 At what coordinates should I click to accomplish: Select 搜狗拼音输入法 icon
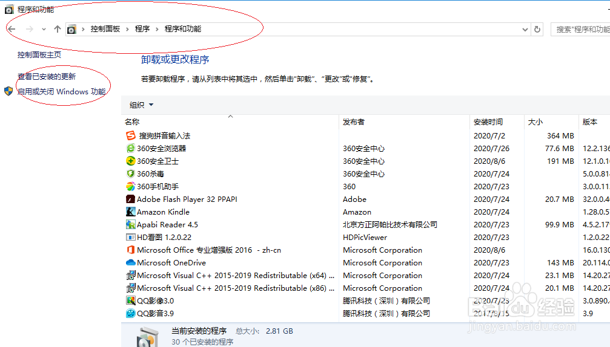pyautogui.click(x=131, y=135)
